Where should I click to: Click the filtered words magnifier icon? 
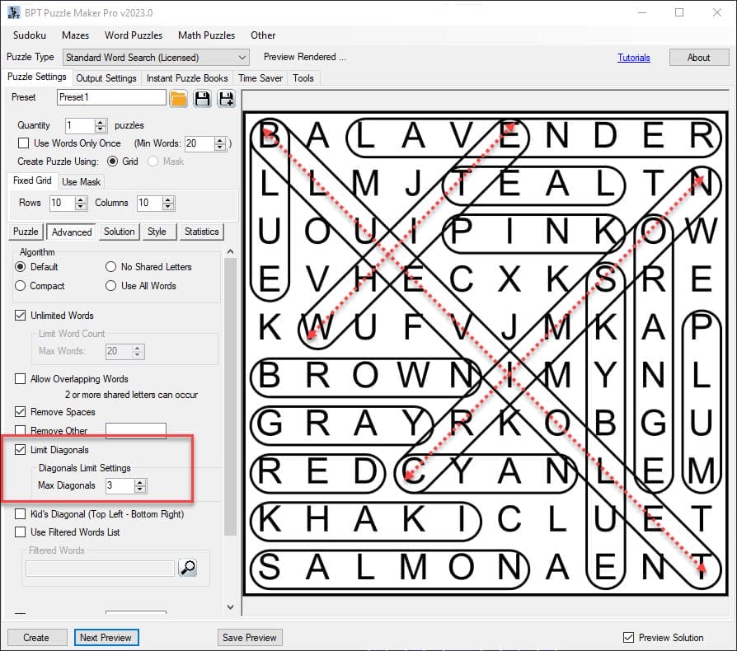coord(188,567)
